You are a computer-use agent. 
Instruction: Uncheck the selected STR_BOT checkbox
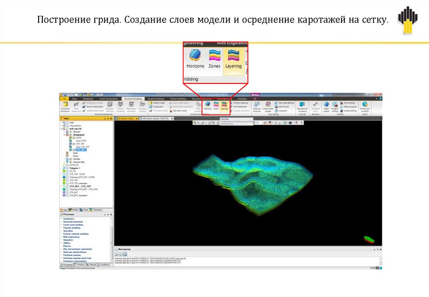[x=74, y=150]
